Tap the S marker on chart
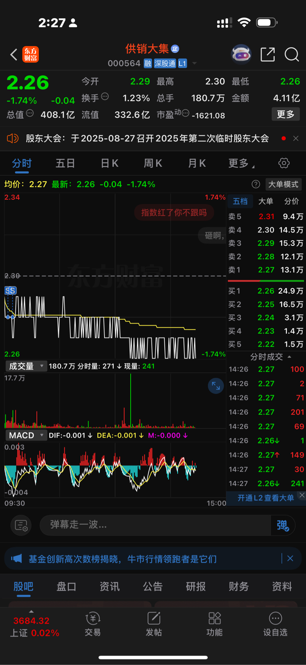306x665 pixels. pyautogui.click(x=10, y=290)
